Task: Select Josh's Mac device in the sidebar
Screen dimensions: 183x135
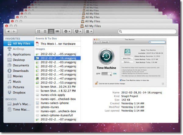Action: coord(19,104)
